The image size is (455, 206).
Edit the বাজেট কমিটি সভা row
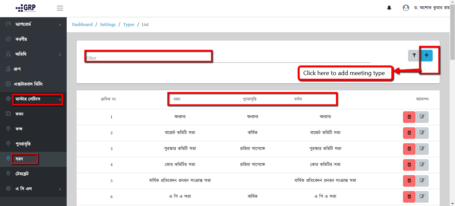click(x=422, y=133)
